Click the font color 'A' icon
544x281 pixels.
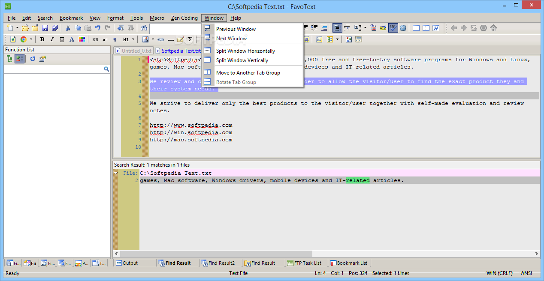pos(72,39)
